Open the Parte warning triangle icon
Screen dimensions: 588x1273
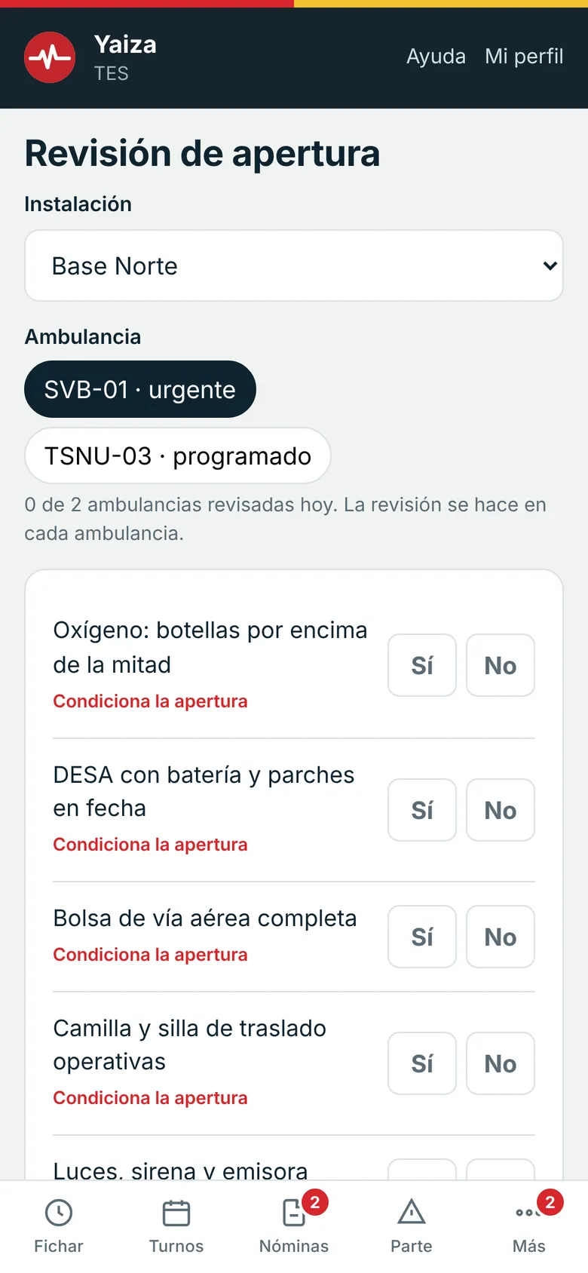coord(412,1213)
